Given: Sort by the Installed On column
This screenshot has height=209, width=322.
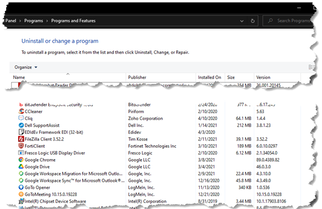Looking at the screenshot, I should tap(211, 77).
